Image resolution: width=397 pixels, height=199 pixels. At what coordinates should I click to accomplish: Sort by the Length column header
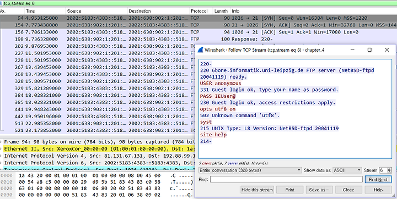[221, 11]
